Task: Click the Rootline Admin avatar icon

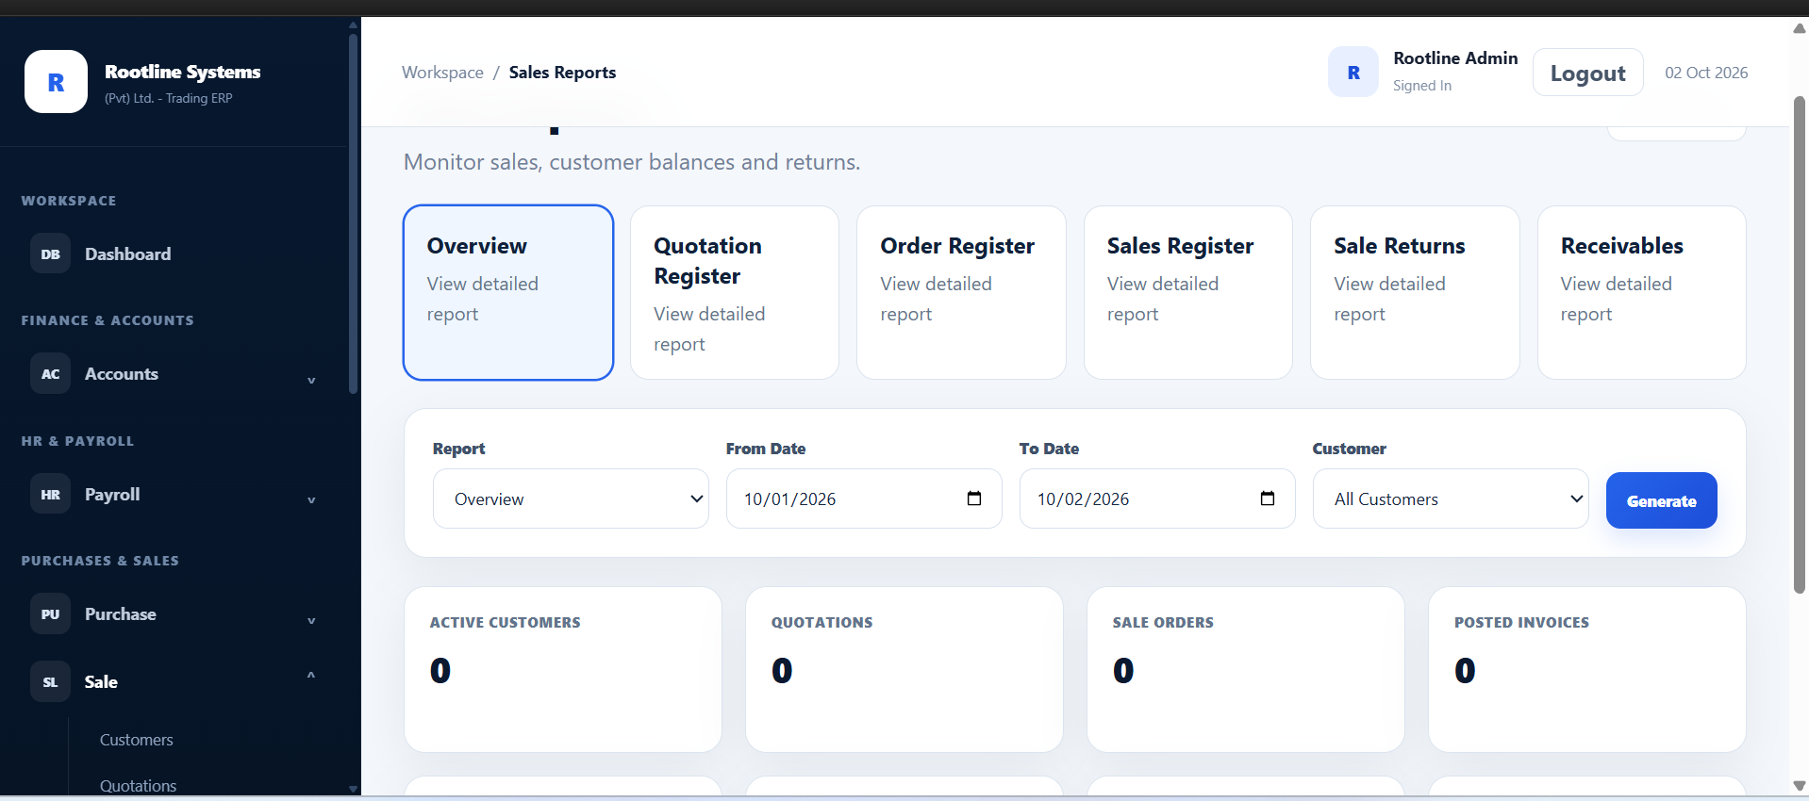Action: [1353, 73]
